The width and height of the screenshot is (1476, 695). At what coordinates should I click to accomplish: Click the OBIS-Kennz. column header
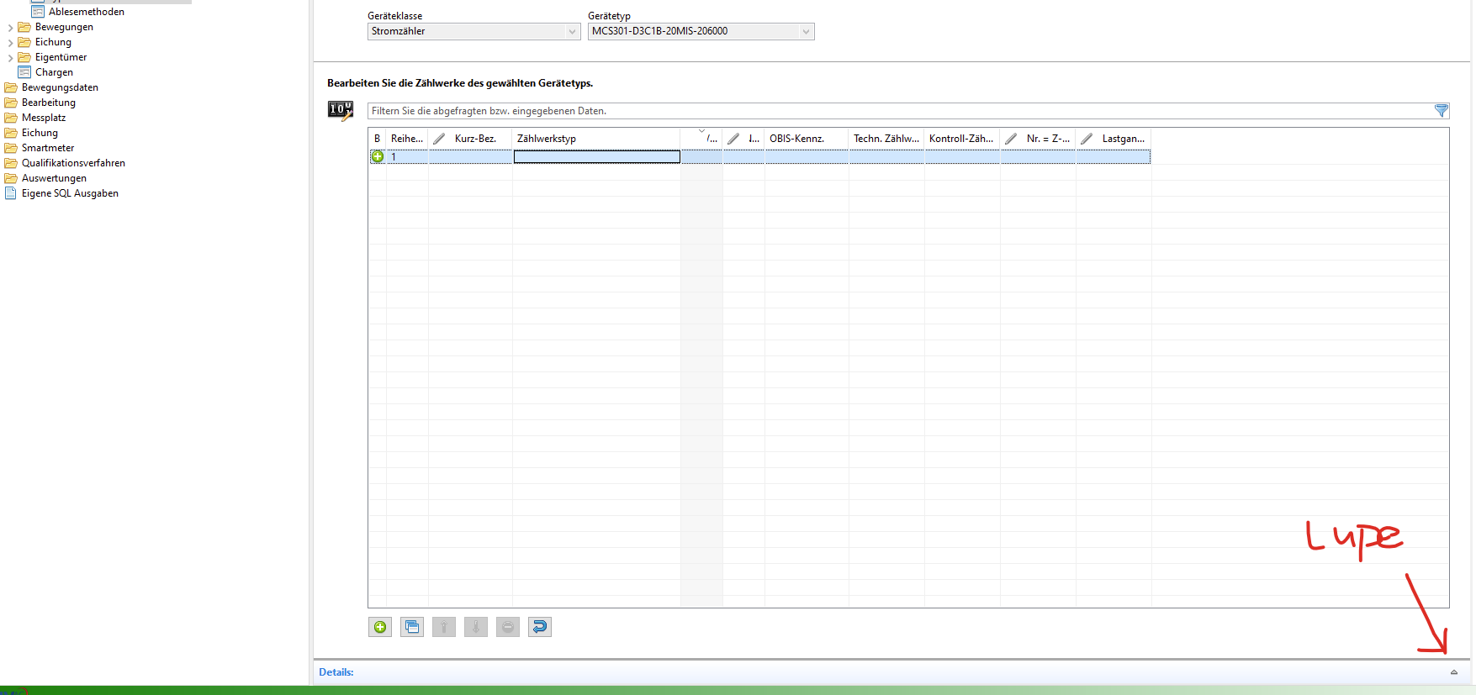point(796,139)
